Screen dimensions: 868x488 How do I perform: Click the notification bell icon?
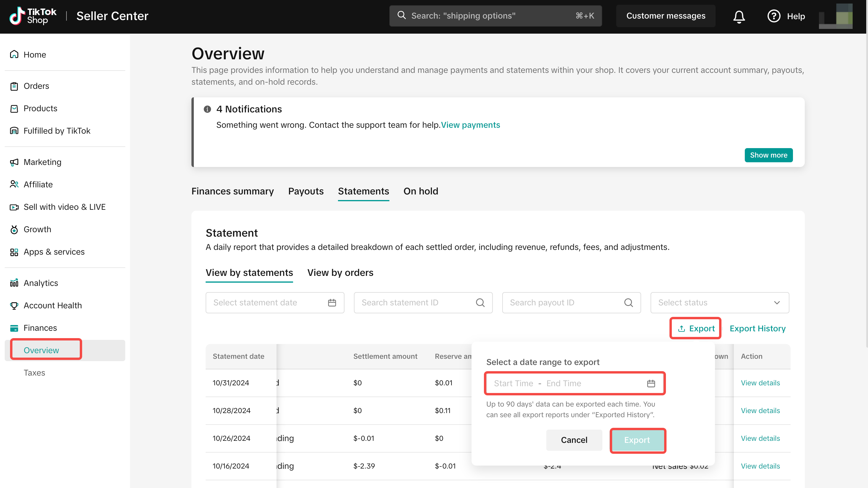pyautogui.click(x=739, y=16)
